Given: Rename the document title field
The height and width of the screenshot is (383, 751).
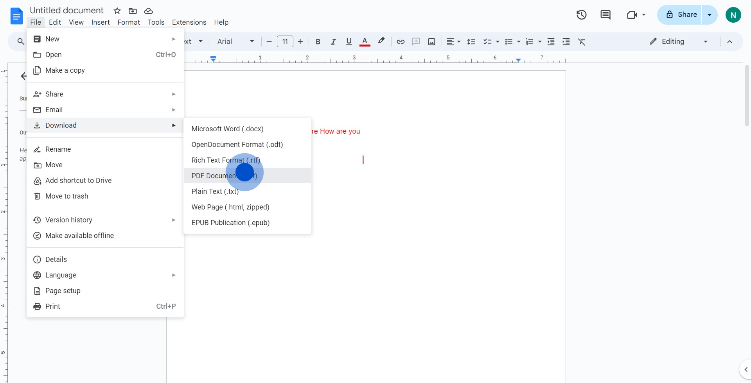Looking at the screenshot, I should pyautogui.click(x=66, y=10).
